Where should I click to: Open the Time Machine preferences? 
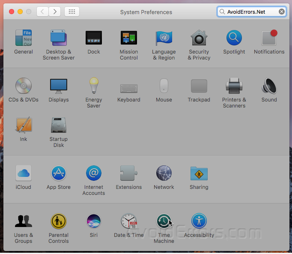click(164, 221)
